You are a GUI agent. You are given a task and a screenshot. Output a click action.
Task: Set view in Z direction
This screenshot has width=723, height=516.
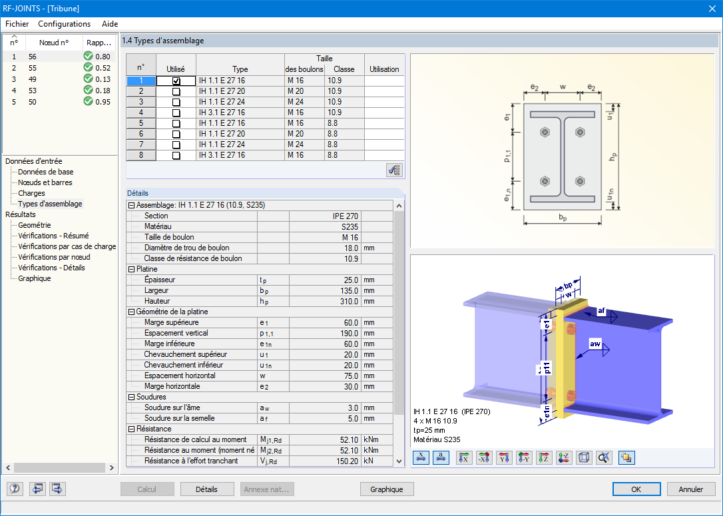[x=544, y=457]
